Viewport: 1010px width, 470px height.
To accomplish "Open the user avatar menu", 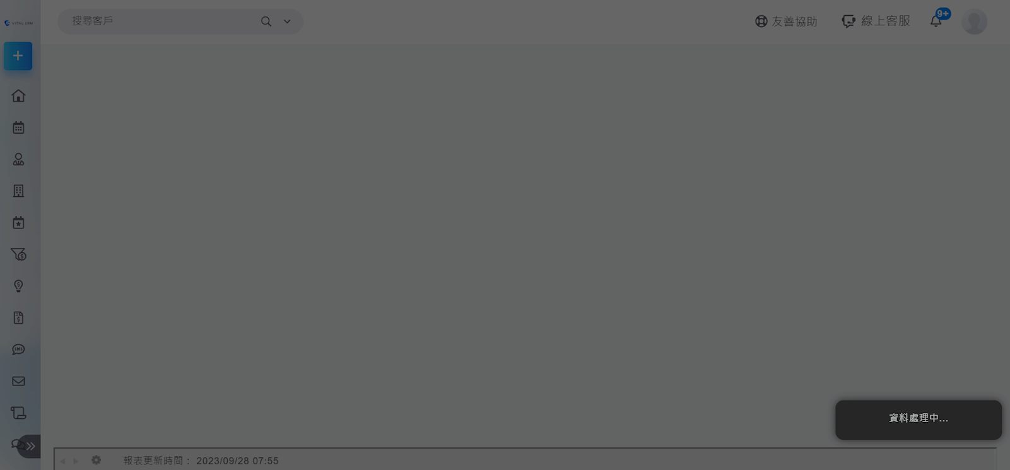I will coord(974,21).
